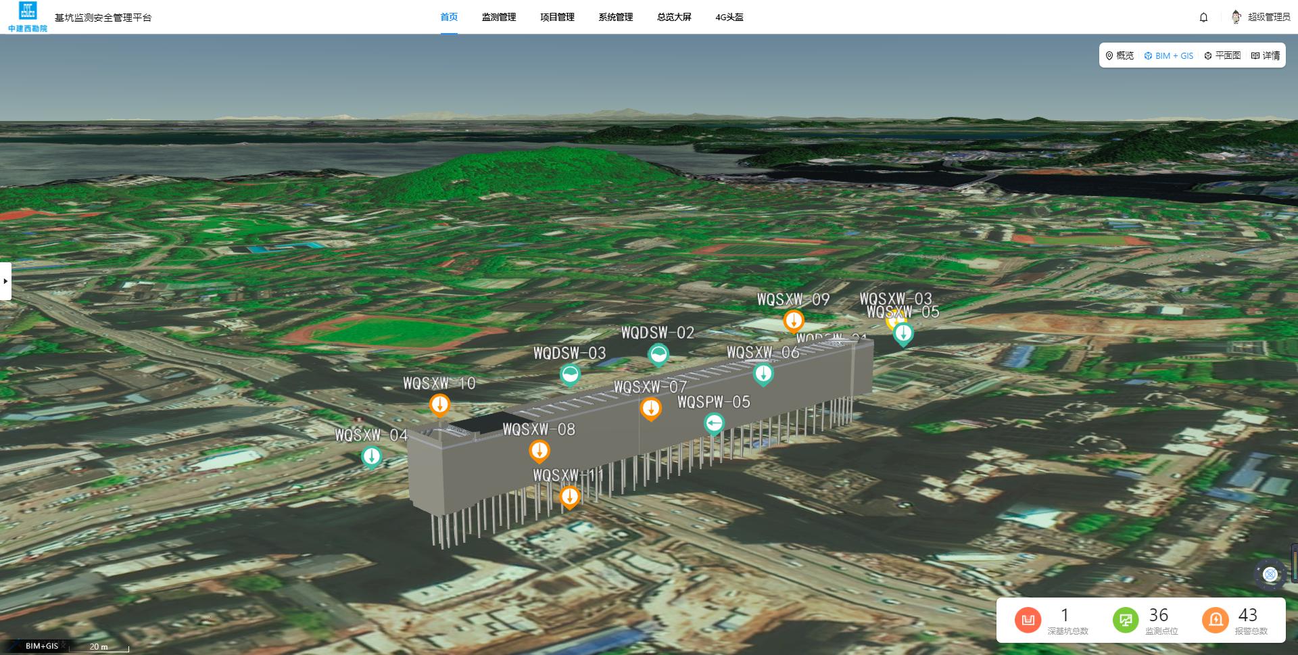Expand the collapsed left side panel
The width and height of the screenshot is (1298, 655).
[5, 281]
